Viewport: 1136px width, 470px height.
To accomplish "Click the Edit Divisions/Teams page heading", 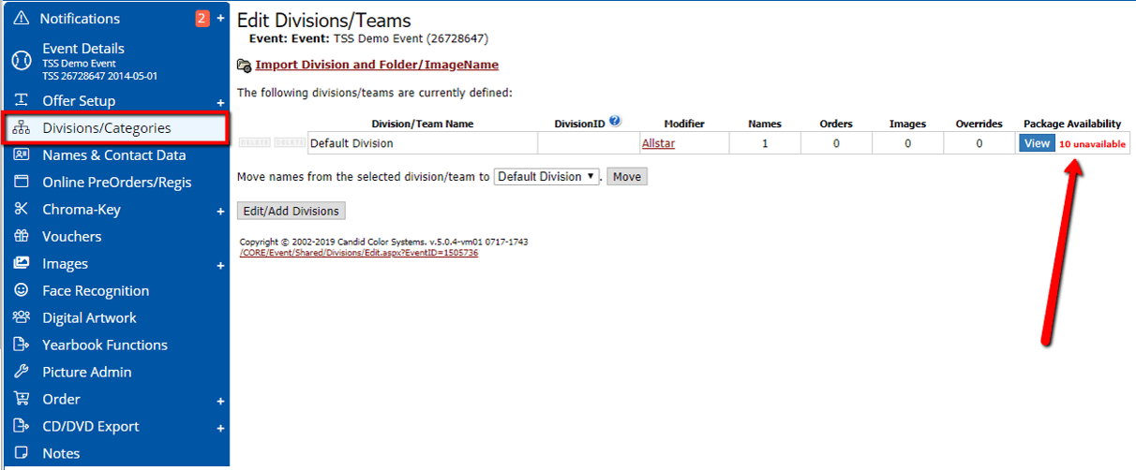I will [x=323, y=20].
